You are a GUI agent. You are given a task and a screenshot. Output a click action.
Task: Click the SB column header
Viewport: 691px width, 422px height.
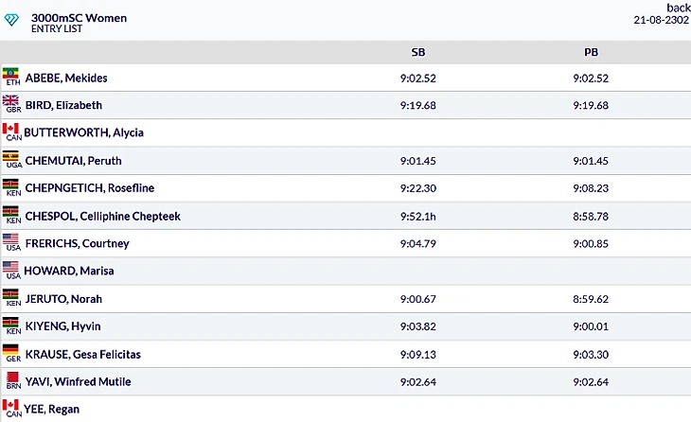418,52
